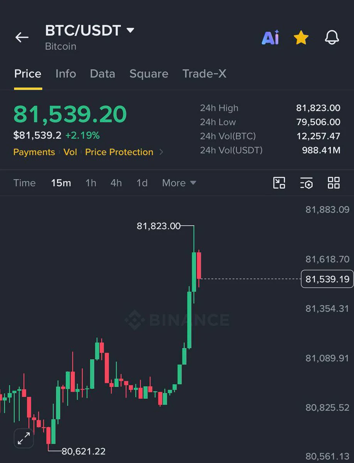Tap the back arrow icon
The image size is (354, 463).
[22, 37]
